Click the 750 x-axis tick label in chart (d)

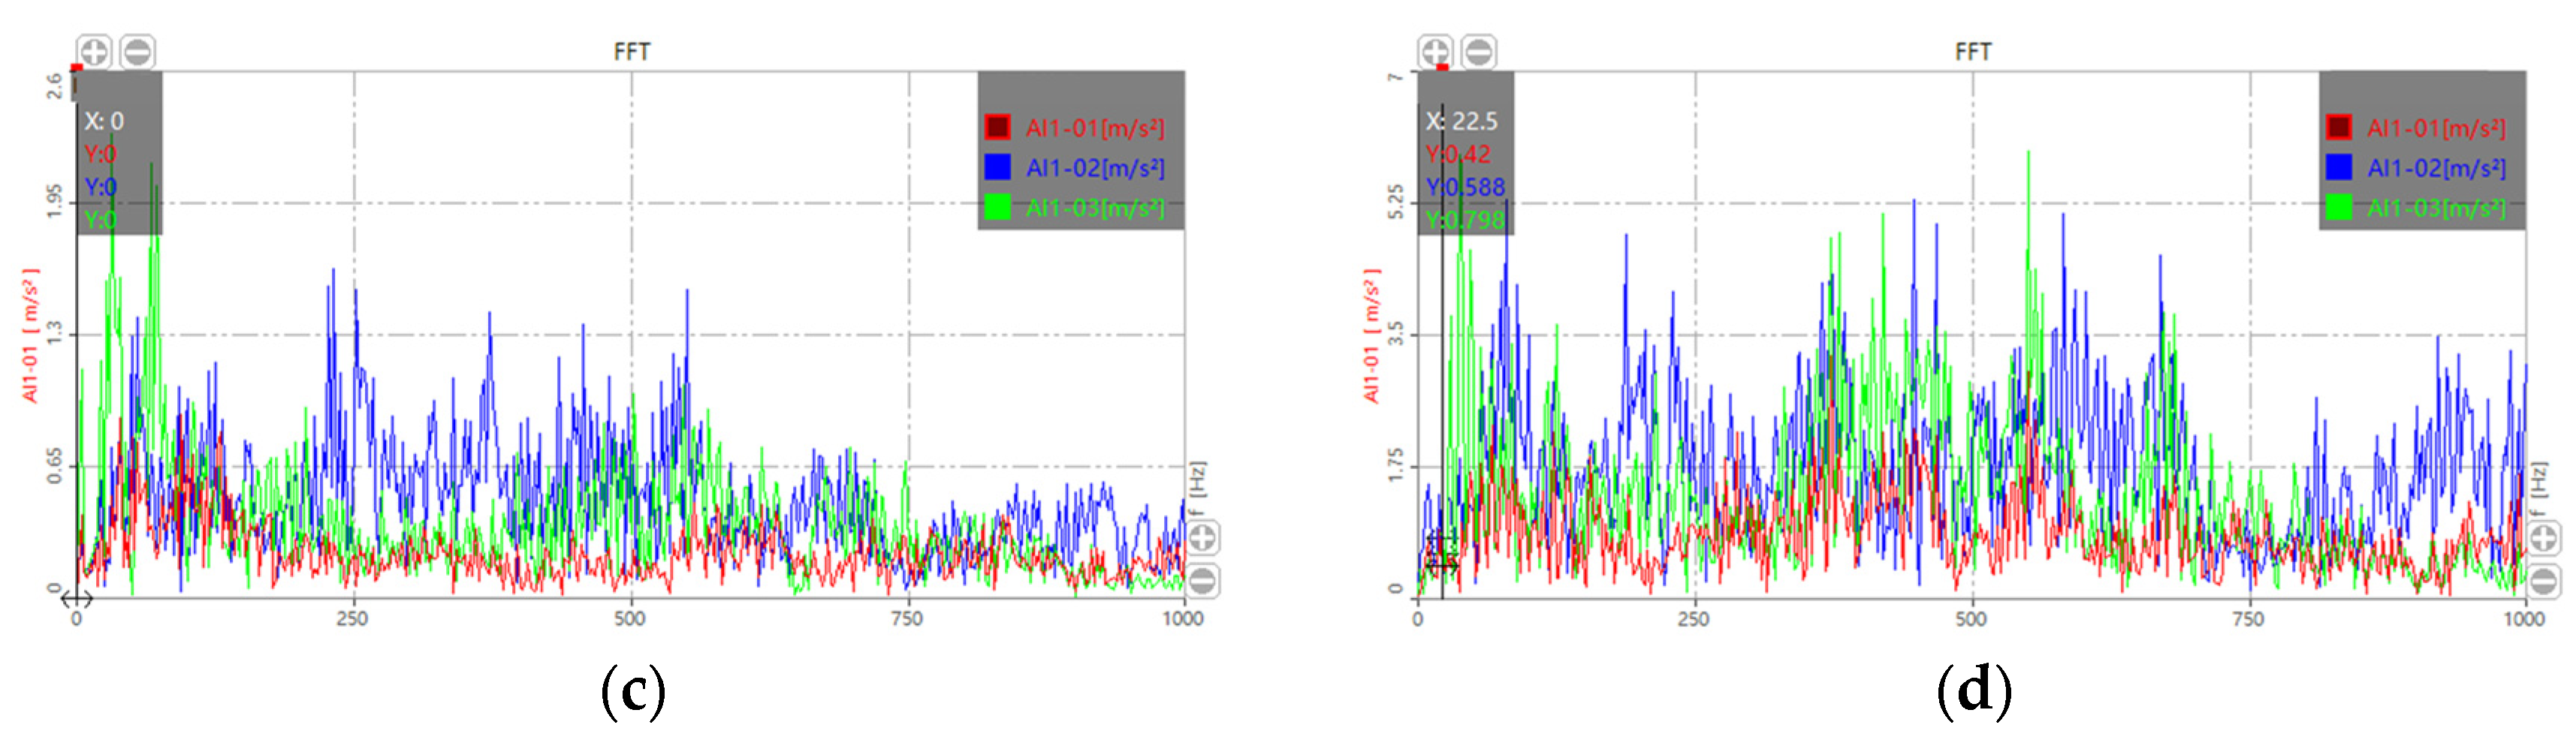point(2248,618)
